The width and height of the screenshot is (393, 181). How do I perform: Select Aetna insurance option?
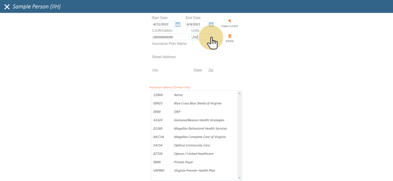[x=178, y=95]
